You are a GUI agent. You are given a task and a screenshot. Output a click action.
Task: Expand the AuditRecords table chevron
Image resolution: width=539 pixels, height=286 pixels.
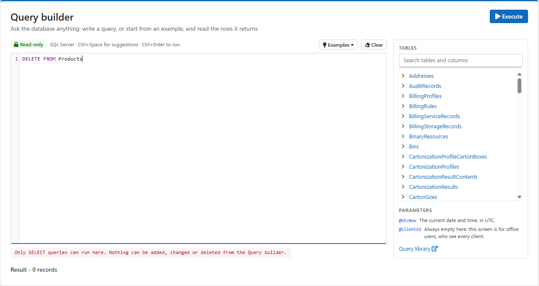tap(403, 86)
